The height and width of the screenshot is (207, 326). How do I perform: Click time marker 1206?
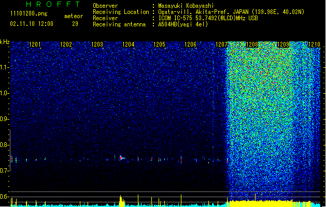(190, 45)
